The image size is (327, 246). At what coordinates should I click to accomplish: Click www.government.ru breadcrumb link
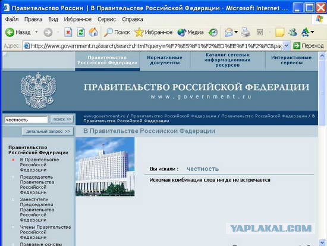[x=105, y=116]
